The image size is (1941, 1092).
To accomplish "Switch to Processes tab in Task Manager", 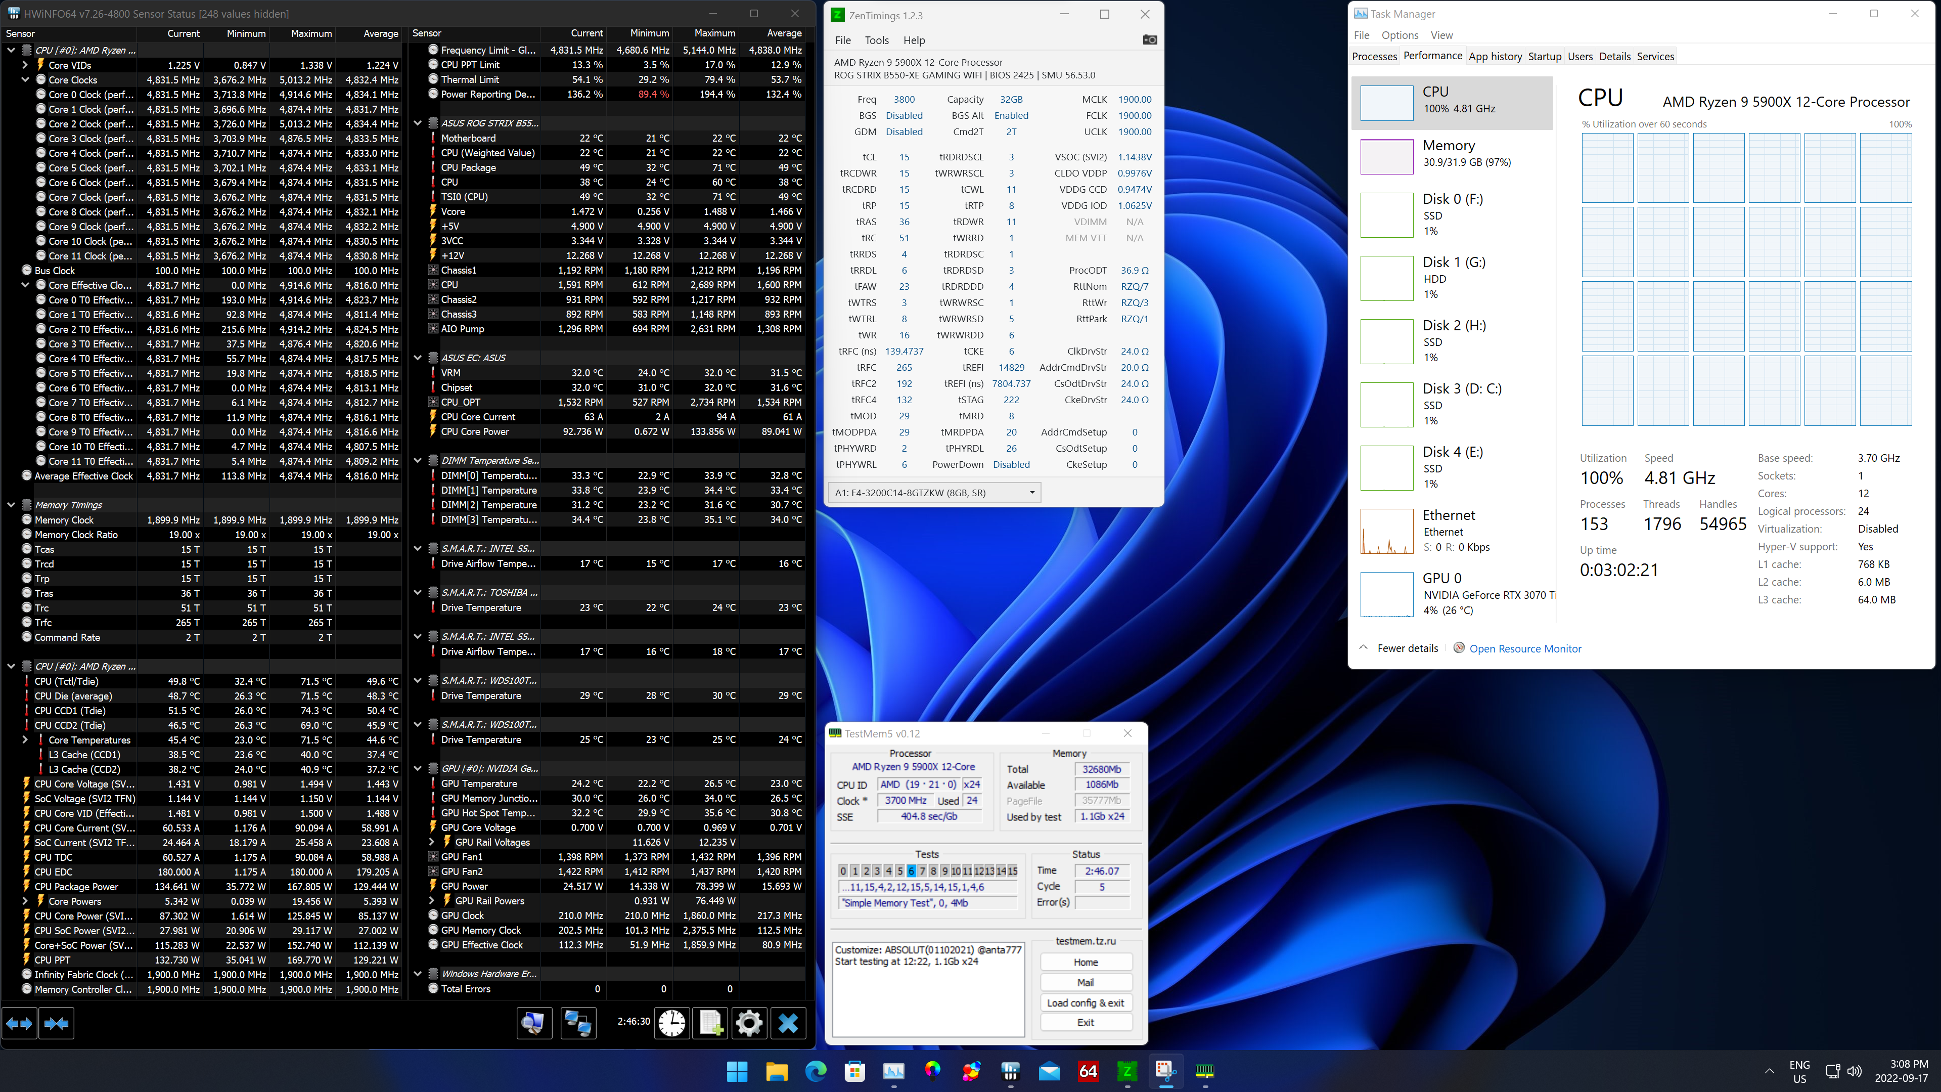I will point(1374,57).
